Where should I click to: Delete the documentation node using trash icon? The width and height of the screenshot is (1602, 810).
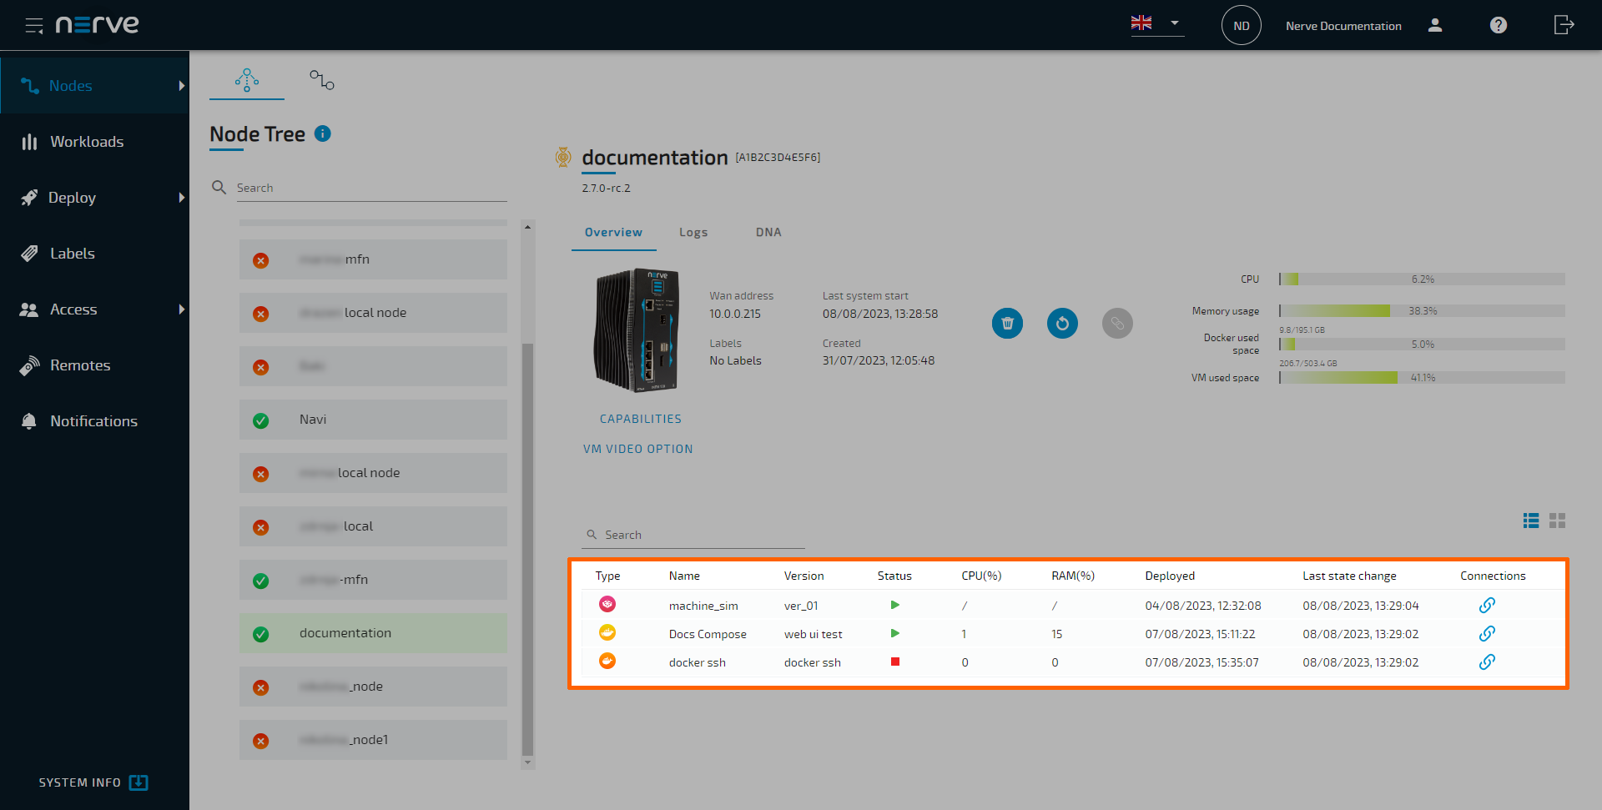(1006, 323)
